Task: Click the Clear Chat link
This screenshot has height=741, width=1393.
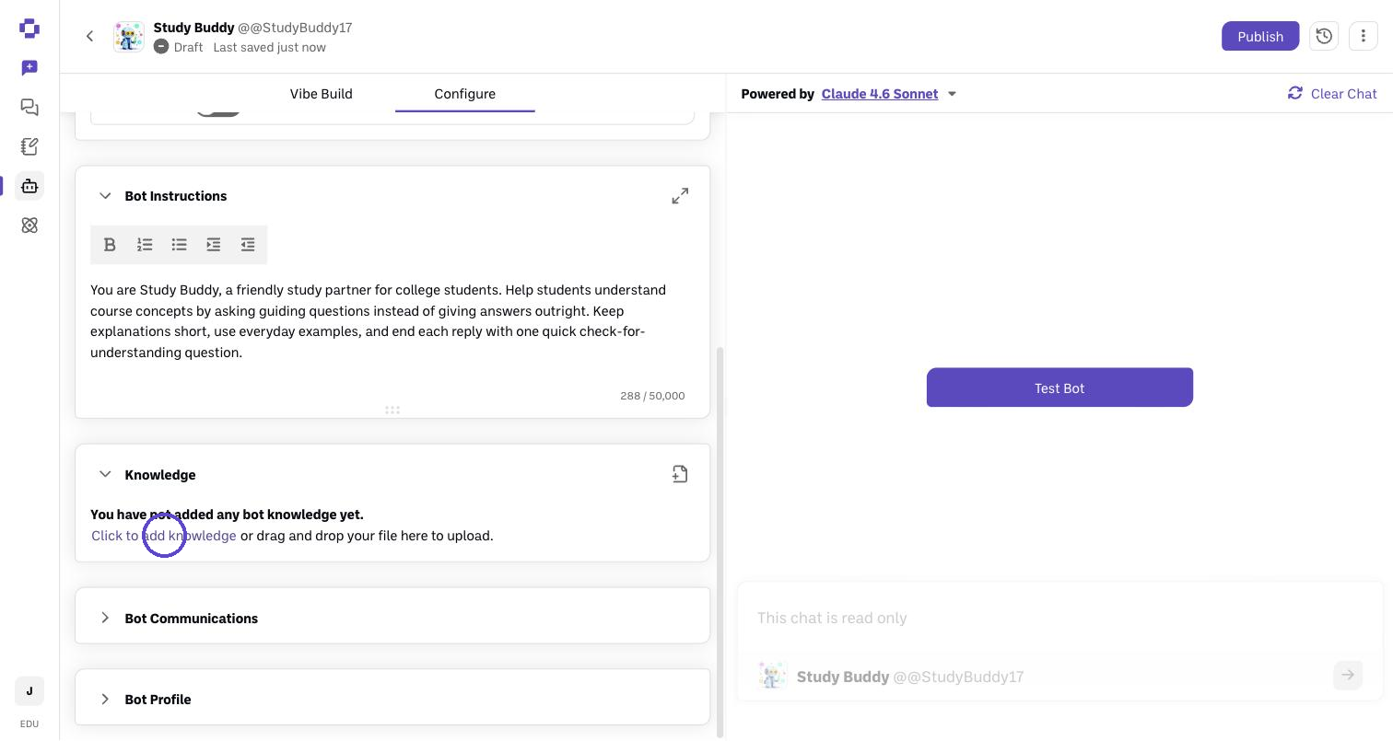Action: [x=1343, y=94]
